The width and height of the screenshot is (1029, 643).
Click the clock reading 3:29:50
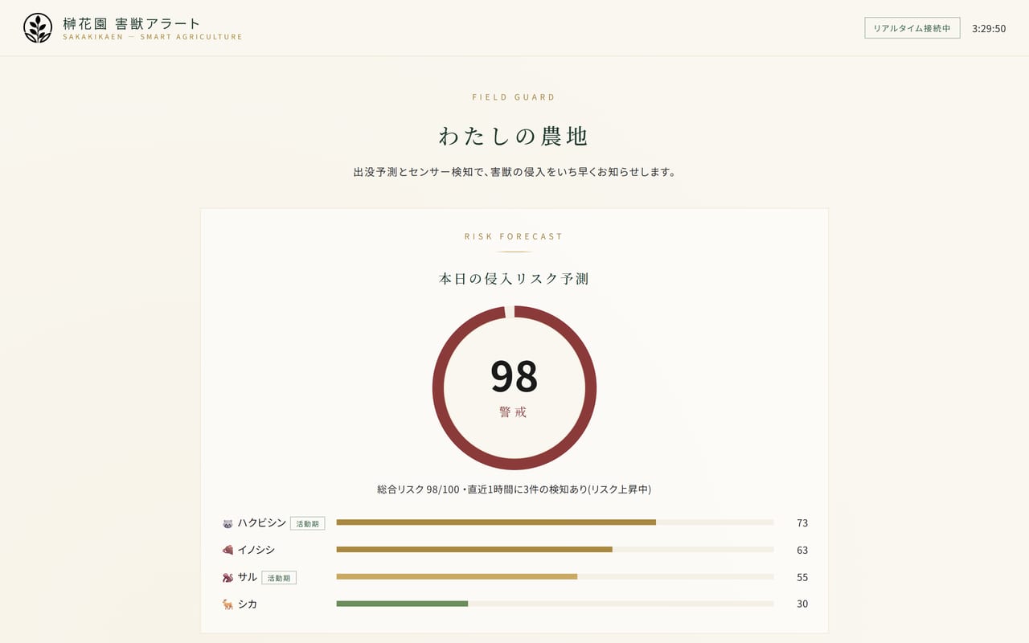[989, 28]
